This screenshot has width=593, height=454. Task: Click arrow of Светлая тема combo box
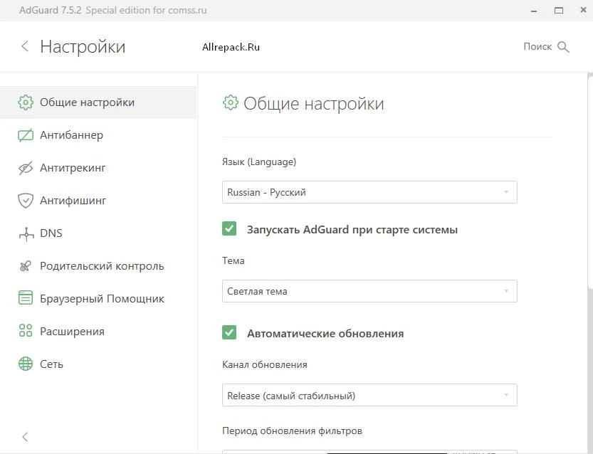[x=506, y=291]
